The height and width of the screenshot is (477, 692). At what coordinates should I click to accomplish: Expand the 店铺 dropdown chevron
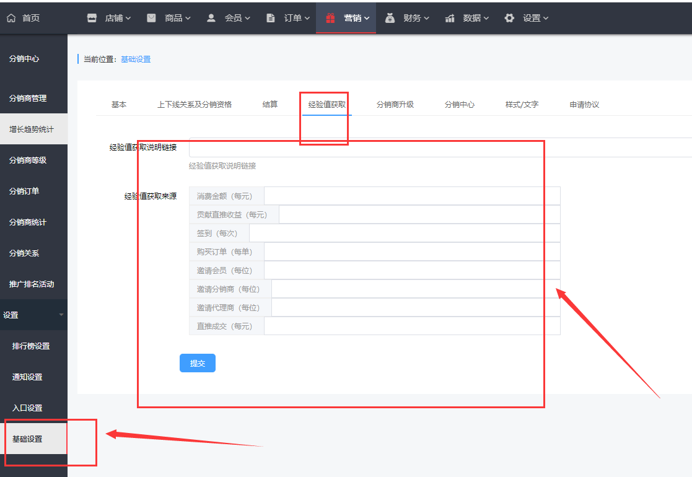tap(128, 19)
